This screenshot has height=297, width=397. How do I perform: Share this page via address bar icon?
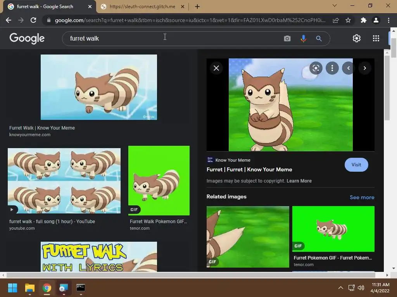[336, 20]
